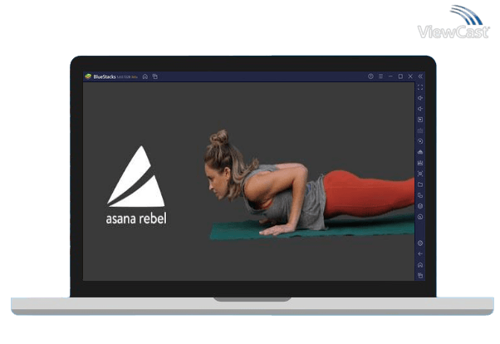Open settings gear at the sidebar bottom
The image size is (500, 344).
click(x=420, y=243)
